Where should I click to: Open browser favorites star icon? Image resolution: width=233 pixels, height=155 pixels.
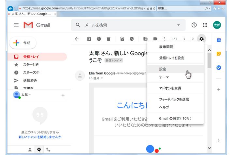(219, 8)
